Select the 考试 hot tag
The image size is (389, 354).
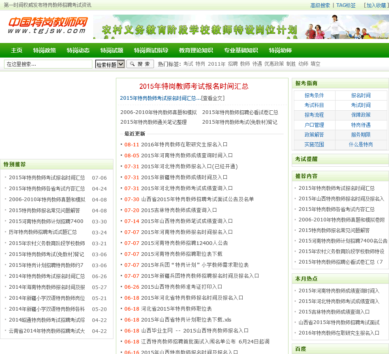188,64
